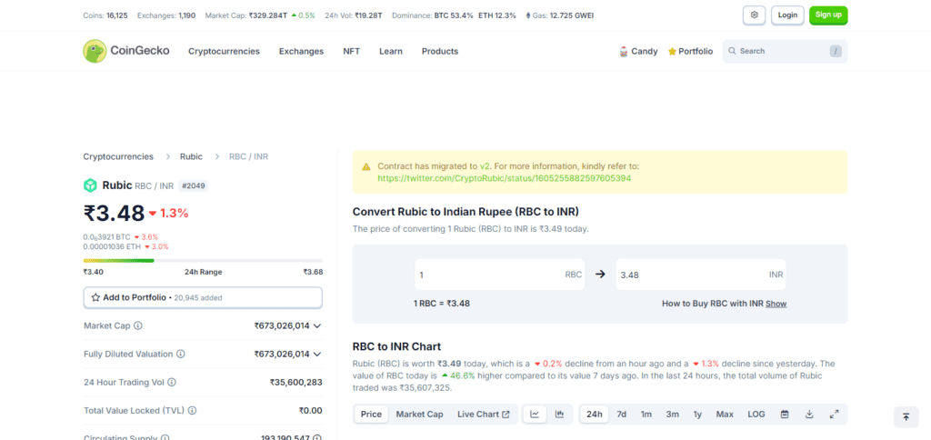Switch to candlestick chart view icon
Screen dimensions: 931x440
point(559,415)
